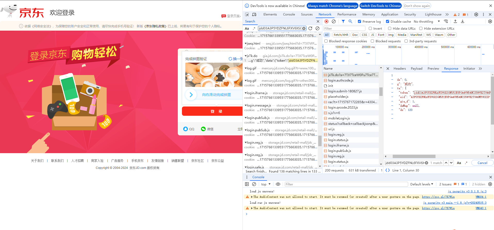494x230 pixels.
Task: Click Don't show again button
Action: point(417,6)
